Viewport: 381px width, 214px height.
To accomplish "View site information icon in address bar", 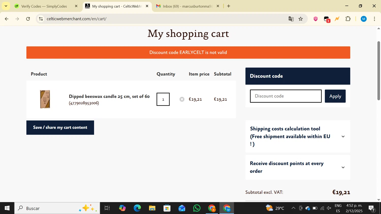I will pos(41,19).
